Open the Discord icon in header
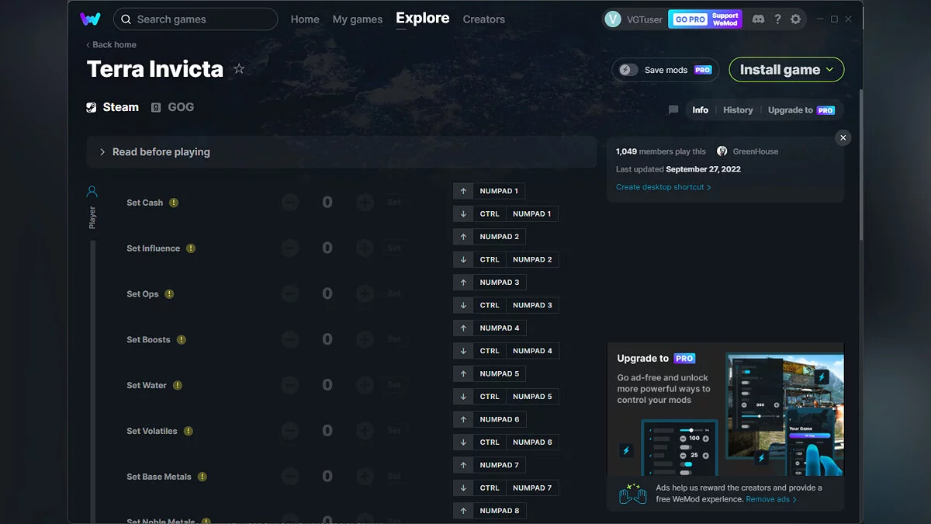Image resolution: width=931 pixels, height=524 pixels. (x=758, y=19)
